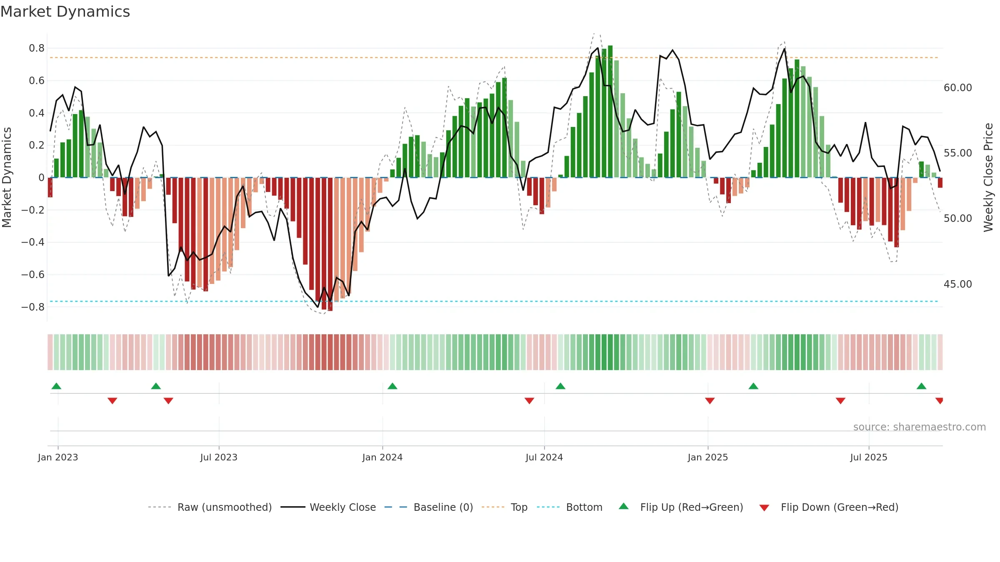The width and height of the screenshot is (1000, 562).
Task: Click the blue dashed line sample in legend
Action: pyautogui.click(x=396, y=507)
